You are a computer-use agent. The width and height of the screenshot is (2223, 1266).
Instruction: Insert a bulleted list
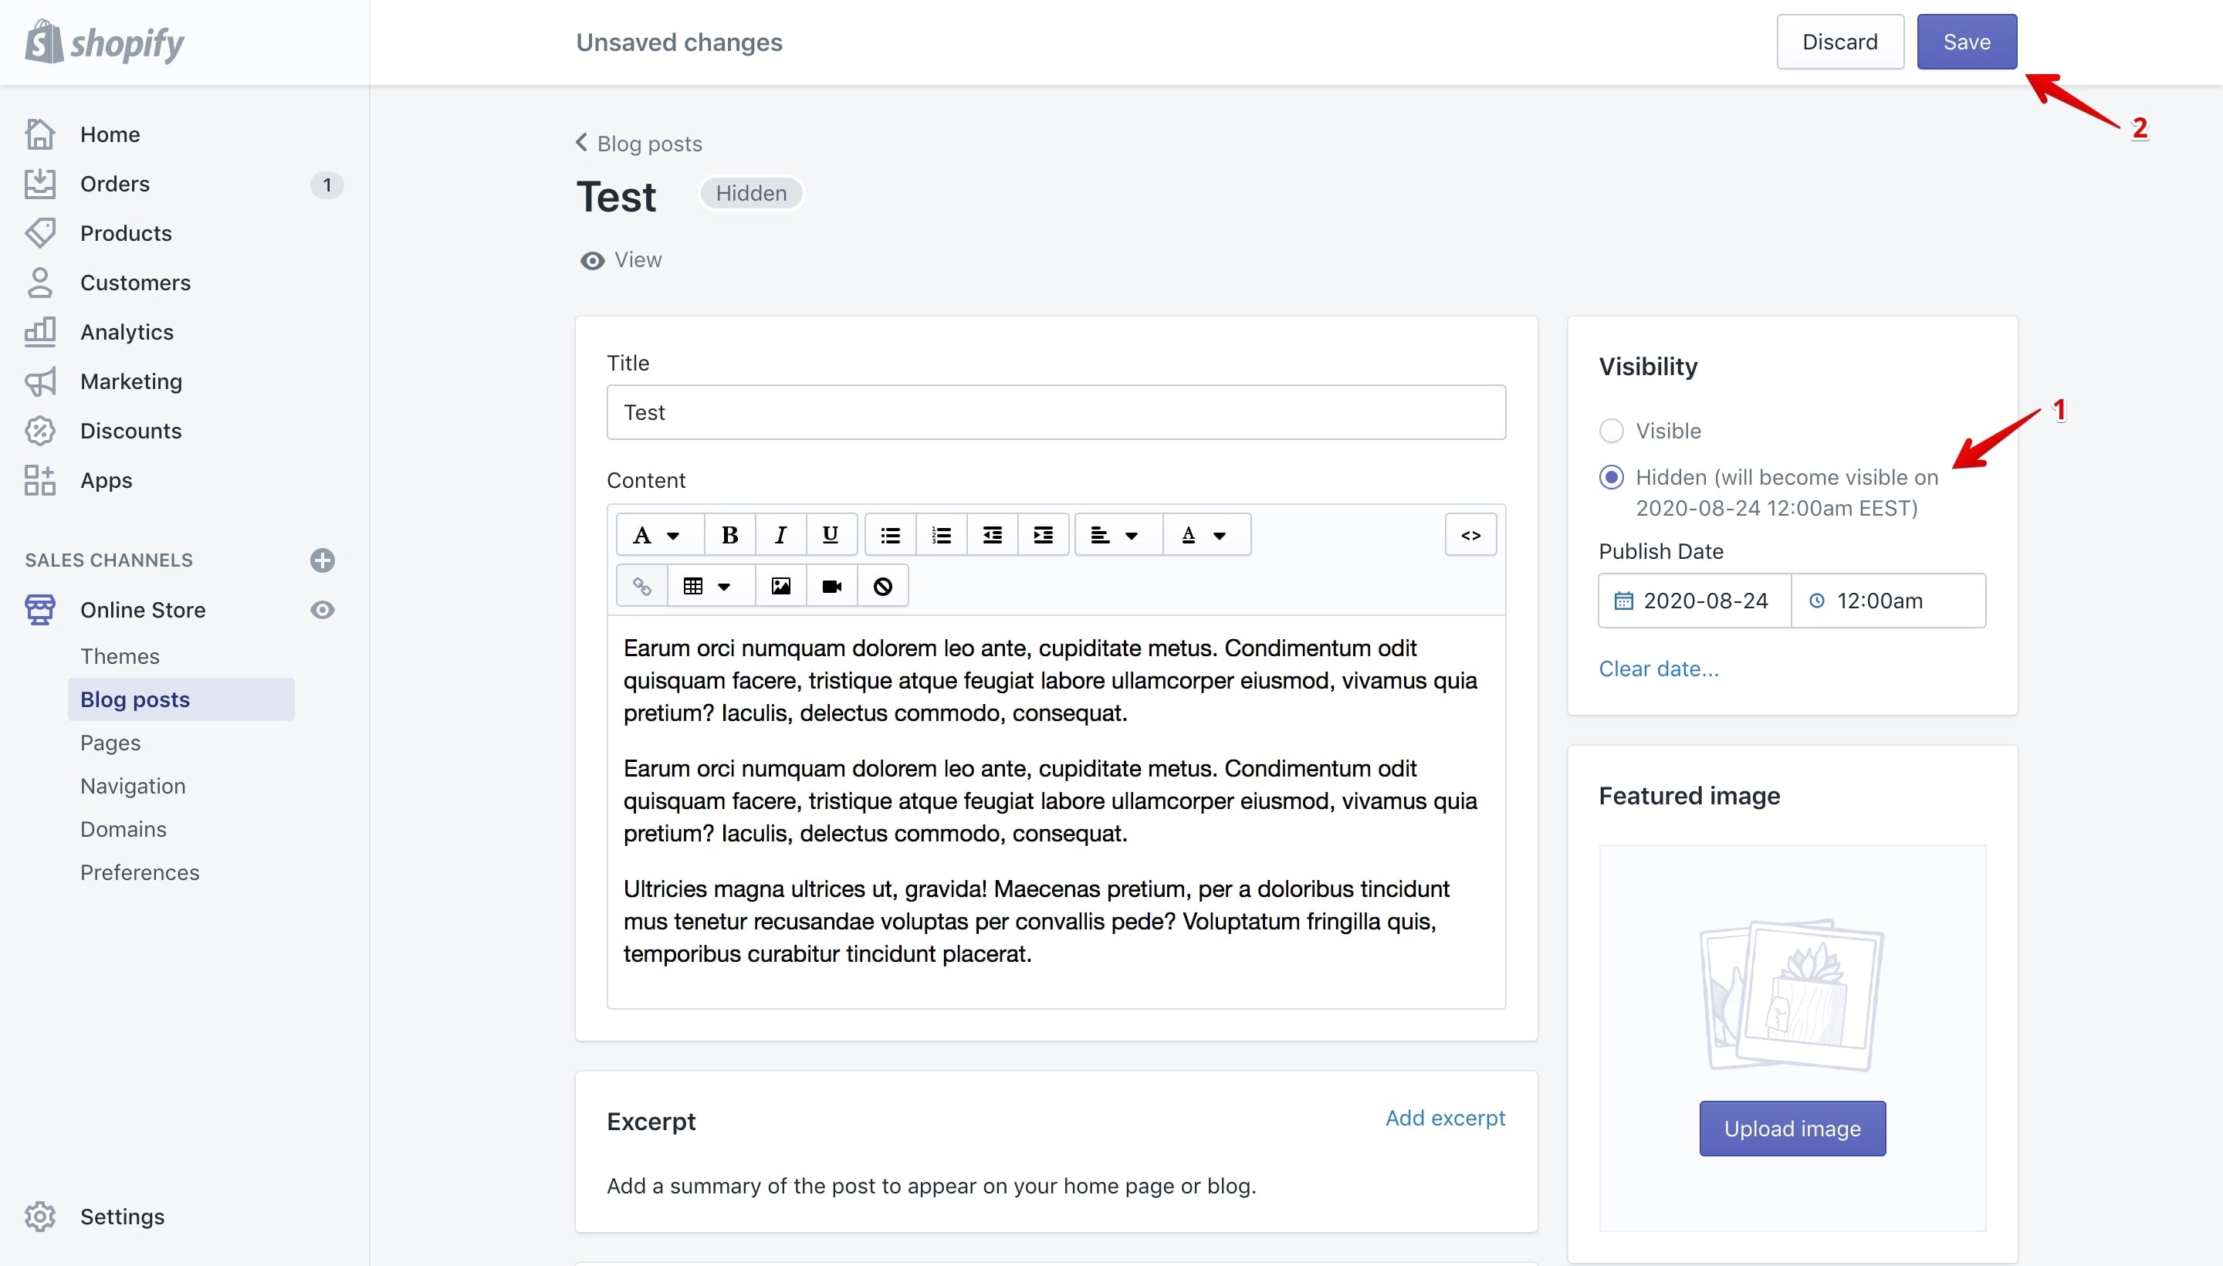tap(890, 535)
